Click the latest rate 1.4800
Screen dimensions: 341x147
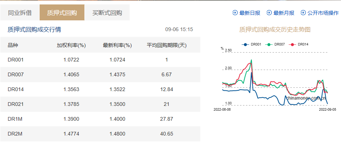pos(117,134)
